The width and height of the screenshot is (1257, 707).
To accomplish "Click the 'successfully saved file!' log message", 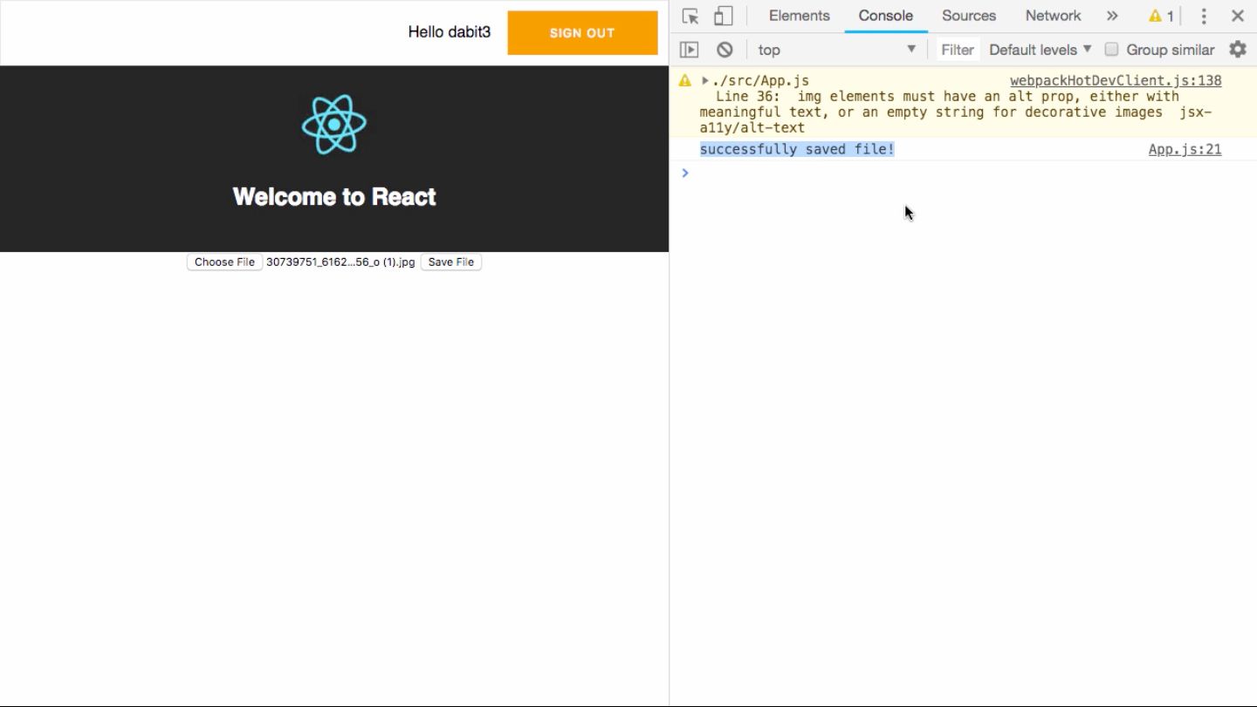I will 797,149.
